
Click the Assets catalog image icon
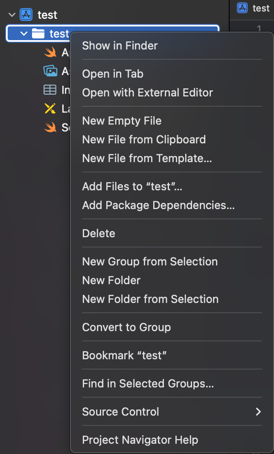(x=50, y=71)
